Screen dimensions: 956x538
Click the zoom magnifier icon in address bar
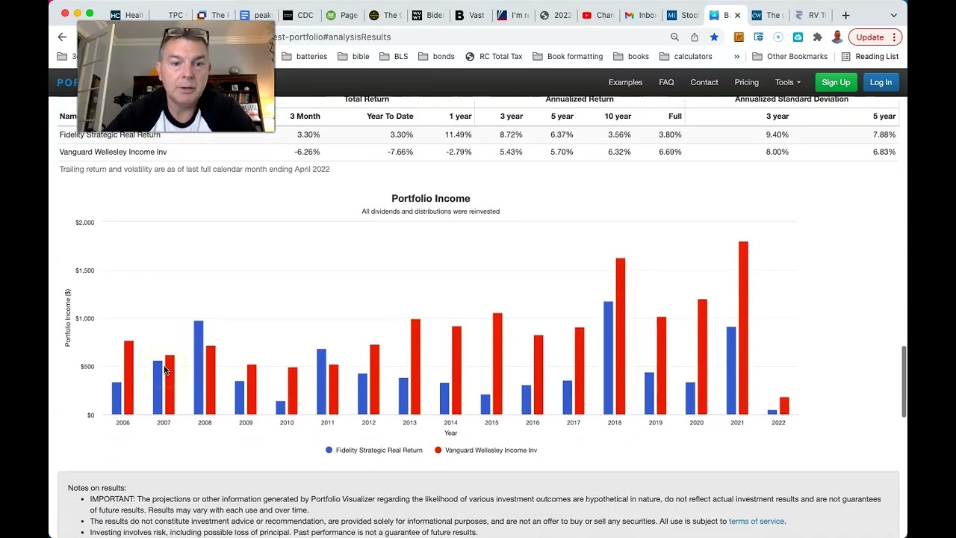(674, 37)
